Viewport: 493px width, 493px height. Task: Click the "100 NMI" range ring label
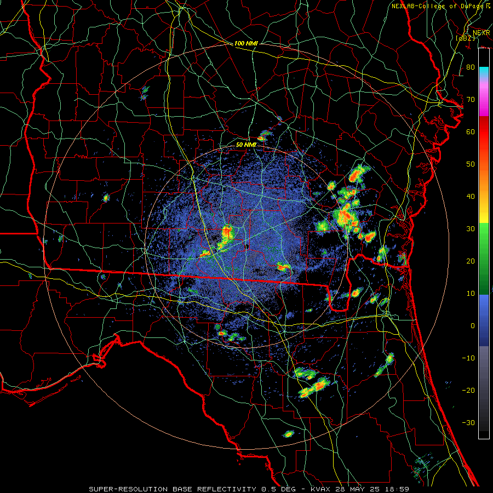pyautogui.click(x=246, y=43)
